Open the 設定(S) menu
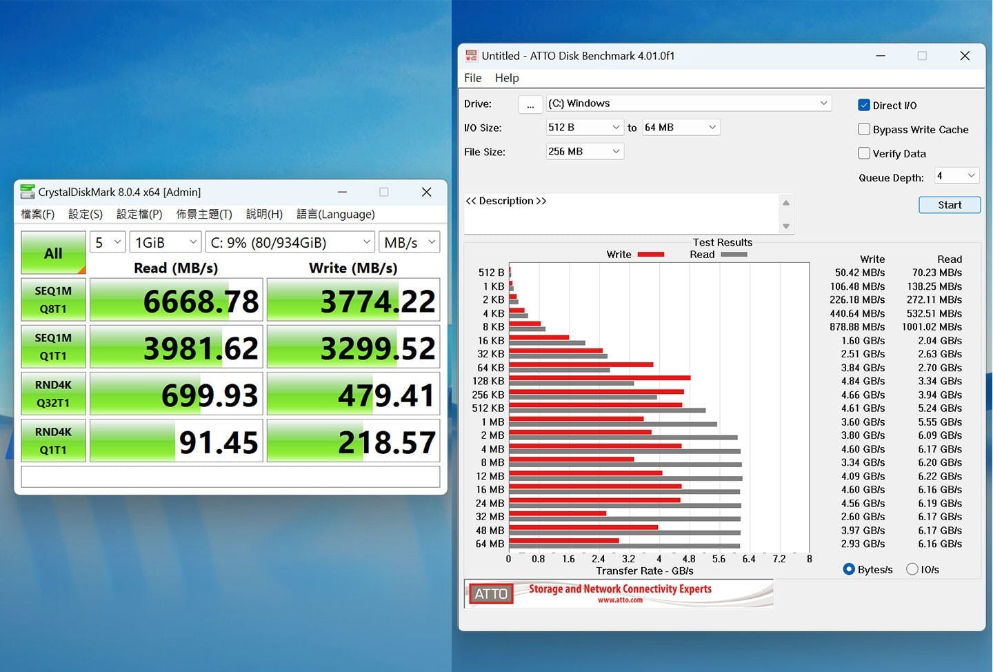 click(86, 214)
